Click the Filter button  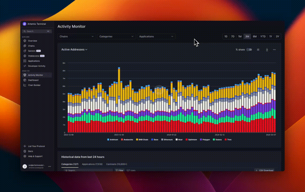pyautogui.click(x=119, y=170)
